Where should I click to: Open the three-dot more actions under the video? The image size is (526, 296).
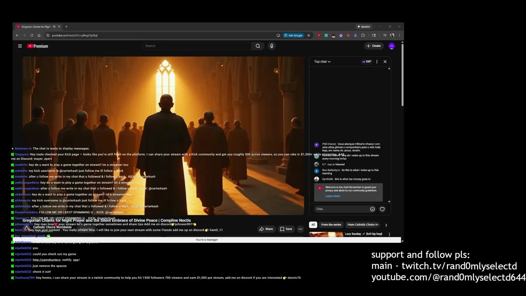[x=300, y=229]
